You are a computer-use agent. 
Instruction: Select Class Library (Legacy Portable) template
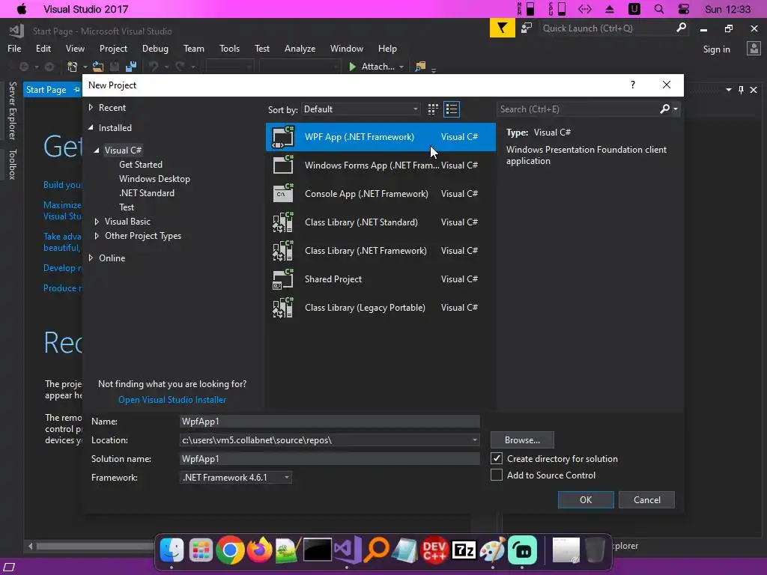(381, 308)
